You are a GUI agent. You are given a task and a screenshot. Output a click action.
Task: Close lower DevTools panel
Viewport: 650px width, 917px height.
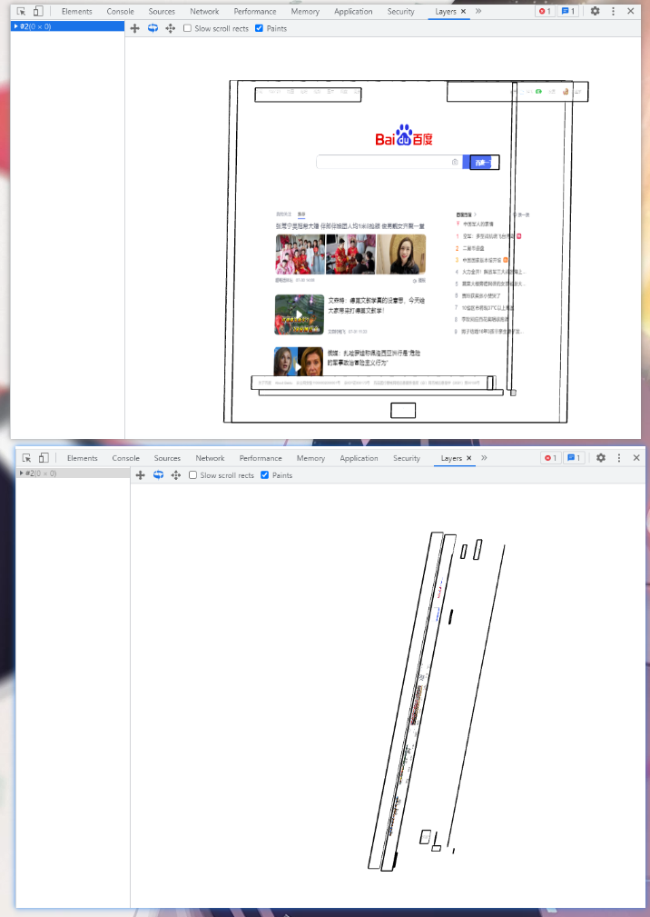[x=636, y=458]
